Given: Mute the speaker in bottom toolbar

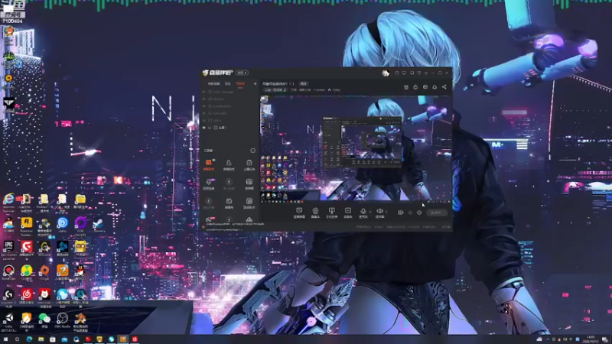Looking at the screenshot, I should (x=379, y=213).
